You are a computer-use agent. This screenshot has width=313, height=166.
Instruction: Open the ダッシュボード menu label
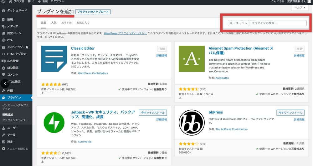pyautogui.click(x=17, y=10)
